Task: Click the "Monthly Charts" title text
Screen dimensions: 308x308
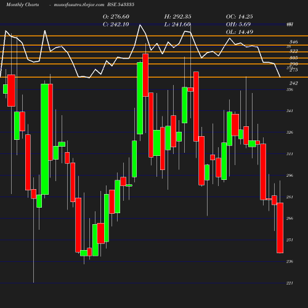Action: (x=22, y=5)
